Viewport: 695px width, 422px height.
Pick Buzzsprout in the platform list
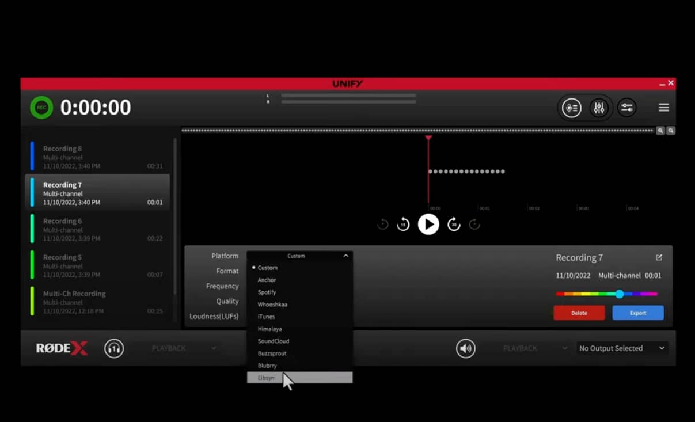[x=299, y=353]
